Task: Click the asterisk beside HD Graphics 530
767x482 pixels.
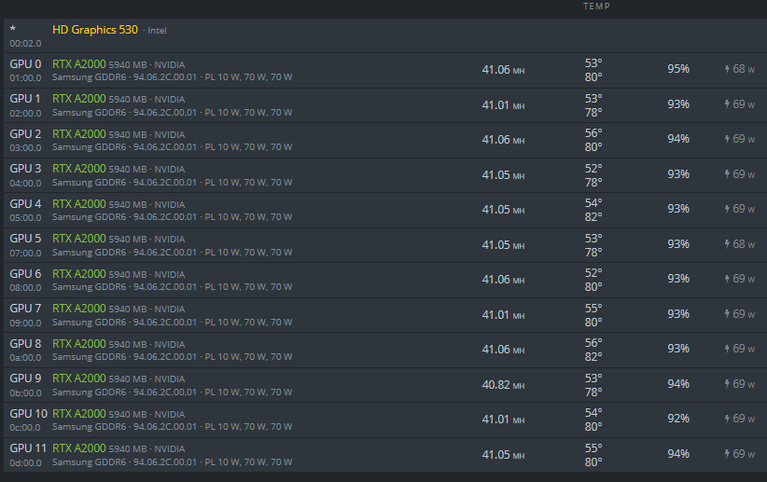Action: click(13, 30)
